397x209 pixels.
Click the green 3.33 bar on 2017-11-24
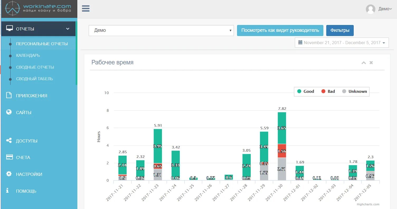[x=176, y=165]
